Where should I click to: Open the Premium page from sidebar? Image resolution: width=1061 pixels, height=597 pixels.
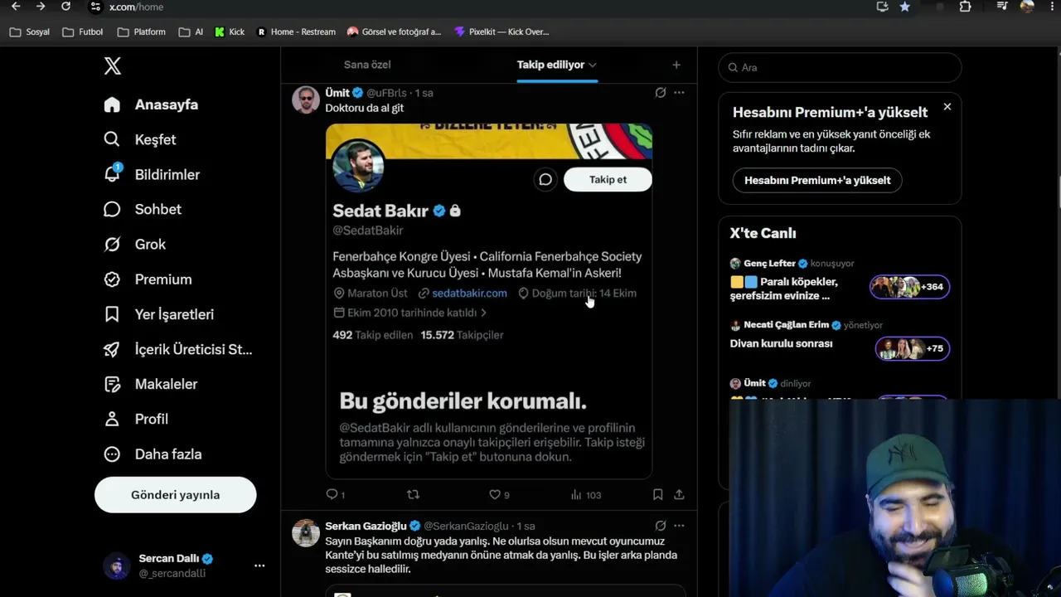pos(148,279)
